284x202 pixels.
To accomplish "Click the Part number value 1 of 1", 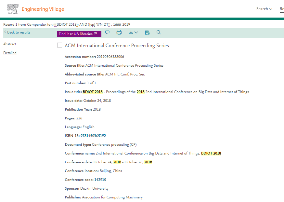I will pyautogui.click(x=91, y=83).
